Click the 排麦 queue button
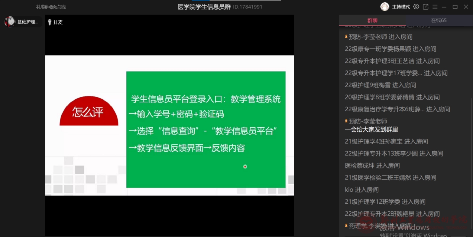Image resolution: width=473 pixels, height=237 pixels. tap(58, 22)
